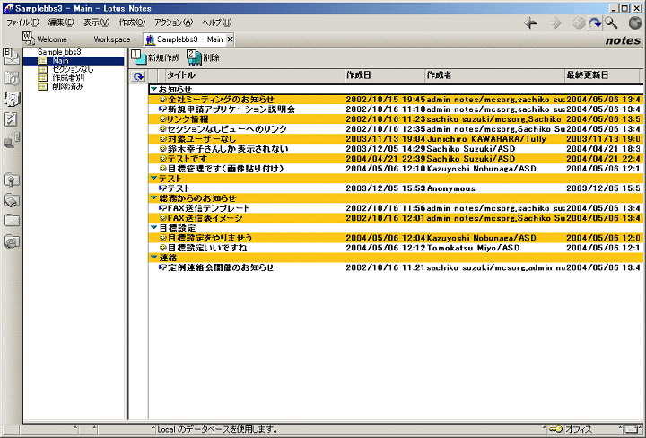Select 目標管理です(画像貼り付け) document
The image size is (646, 438).
point(396,169)
